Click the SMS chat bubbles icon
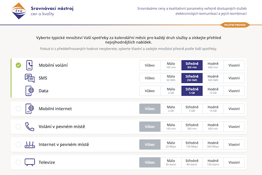Image resolution: width=262 pixels, height=175 pixels. tap(29, 78)
